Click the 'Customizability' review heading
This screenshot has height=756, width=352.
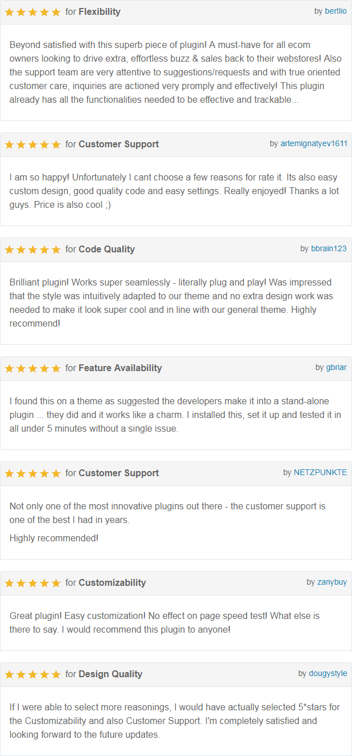point(112,583)
